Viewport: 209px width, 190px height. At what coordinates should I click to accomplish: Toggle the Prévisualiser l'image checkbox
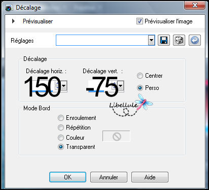click(140, 21)
